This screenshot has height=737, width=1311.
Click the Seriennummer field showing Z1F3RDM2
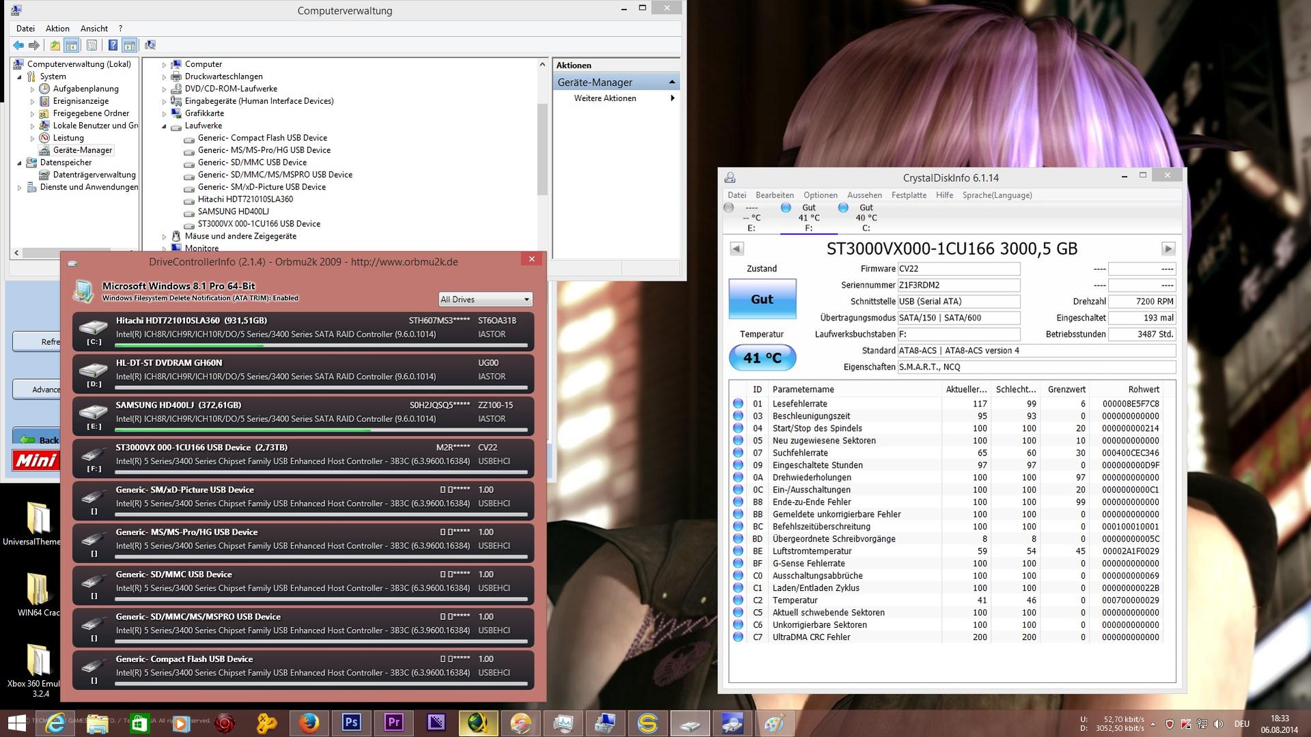click(958, 285)
